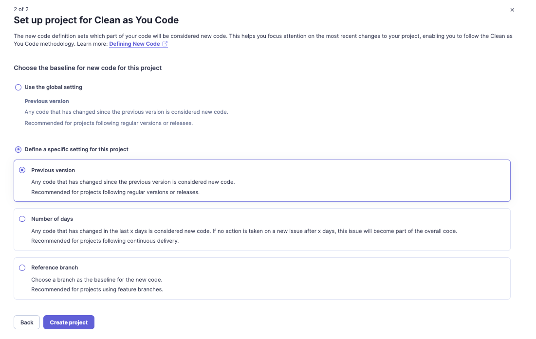
Task: Click the external link icon beside Defining New Code
Action: point(165,44)
